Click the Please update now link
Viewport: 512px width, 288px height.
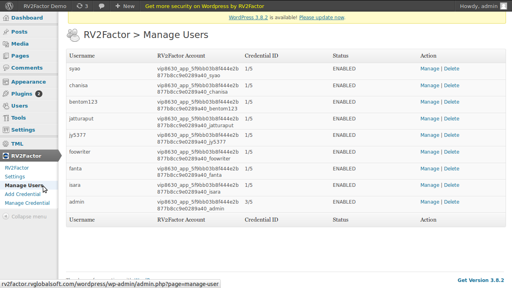[x=322, y=17]
